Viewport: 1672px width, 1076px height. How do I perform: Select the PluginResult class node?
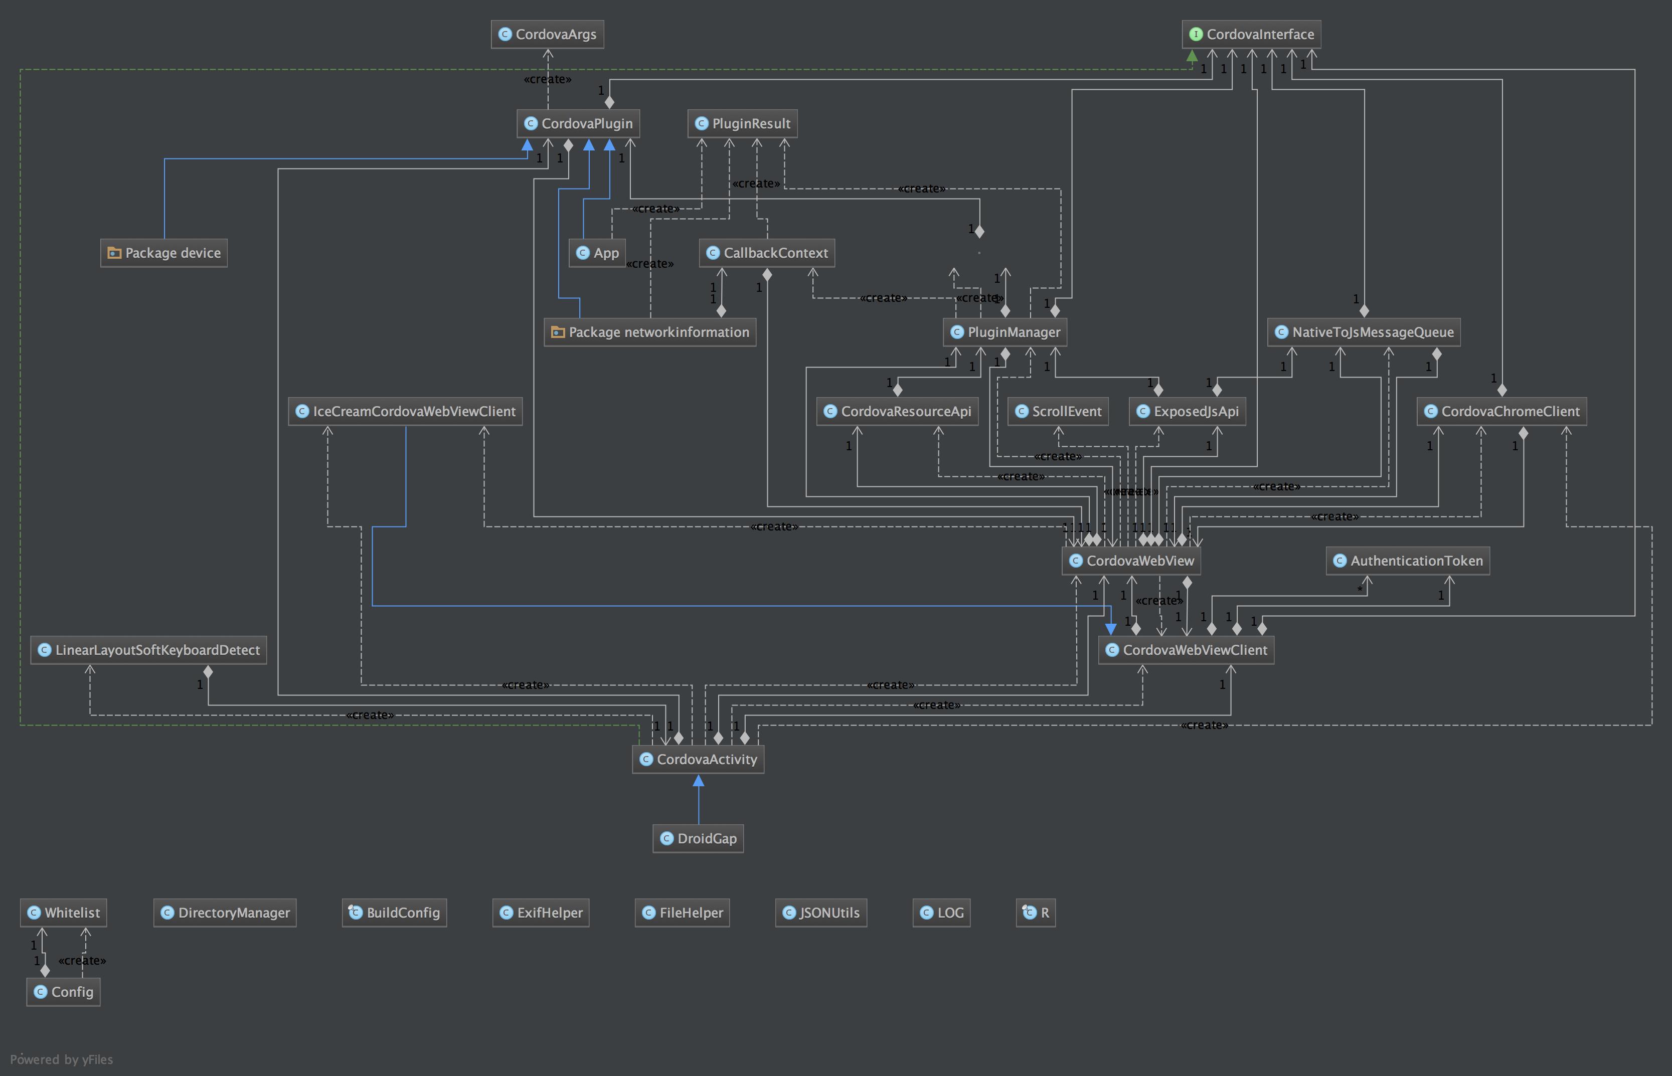click(x=747, y=122)
